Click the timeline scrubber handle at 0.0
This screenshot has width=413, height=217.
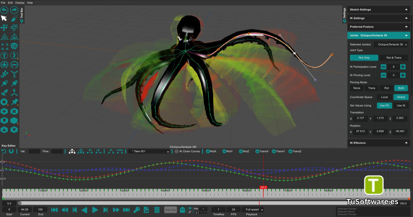20,203
